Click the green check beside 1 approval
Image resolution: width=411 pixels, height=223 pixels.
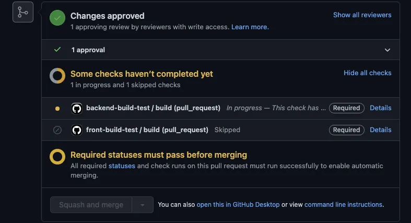(57, 50)
